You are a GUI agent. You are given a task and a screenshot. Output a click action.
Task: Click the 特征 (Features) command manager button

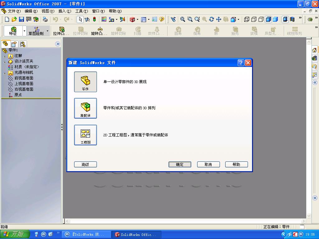[13, 31]
